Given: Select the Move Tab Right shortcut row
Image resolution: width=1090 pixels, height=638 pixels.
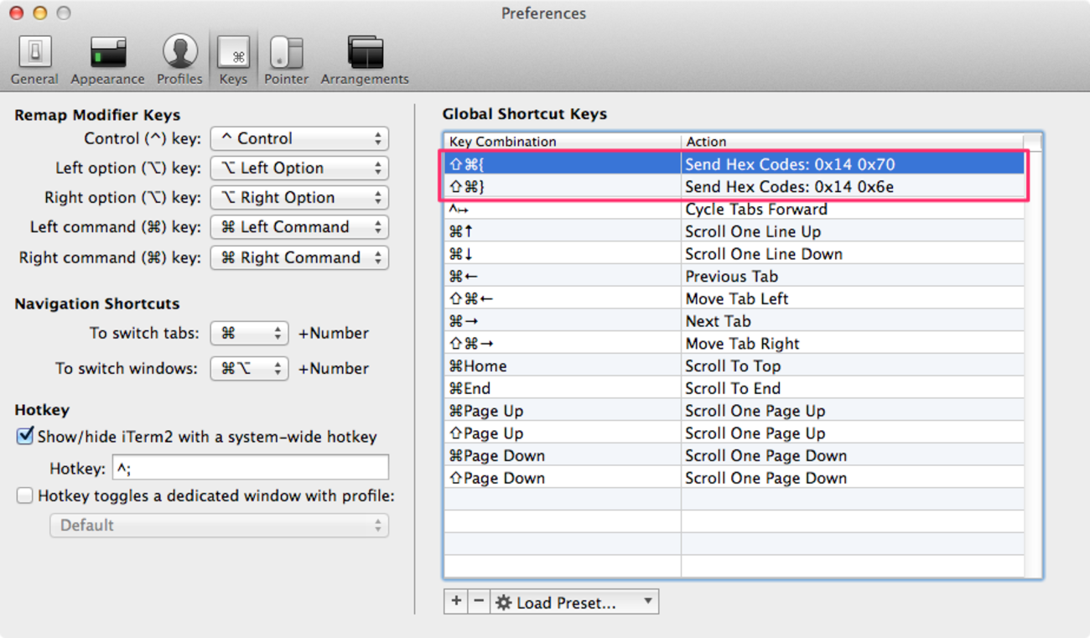Looking at the screenshot, I should coord(734,344).
